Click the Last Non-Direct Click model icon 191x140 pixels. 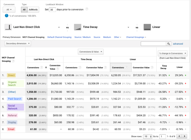pyautogui.click(x=8, y=27)
